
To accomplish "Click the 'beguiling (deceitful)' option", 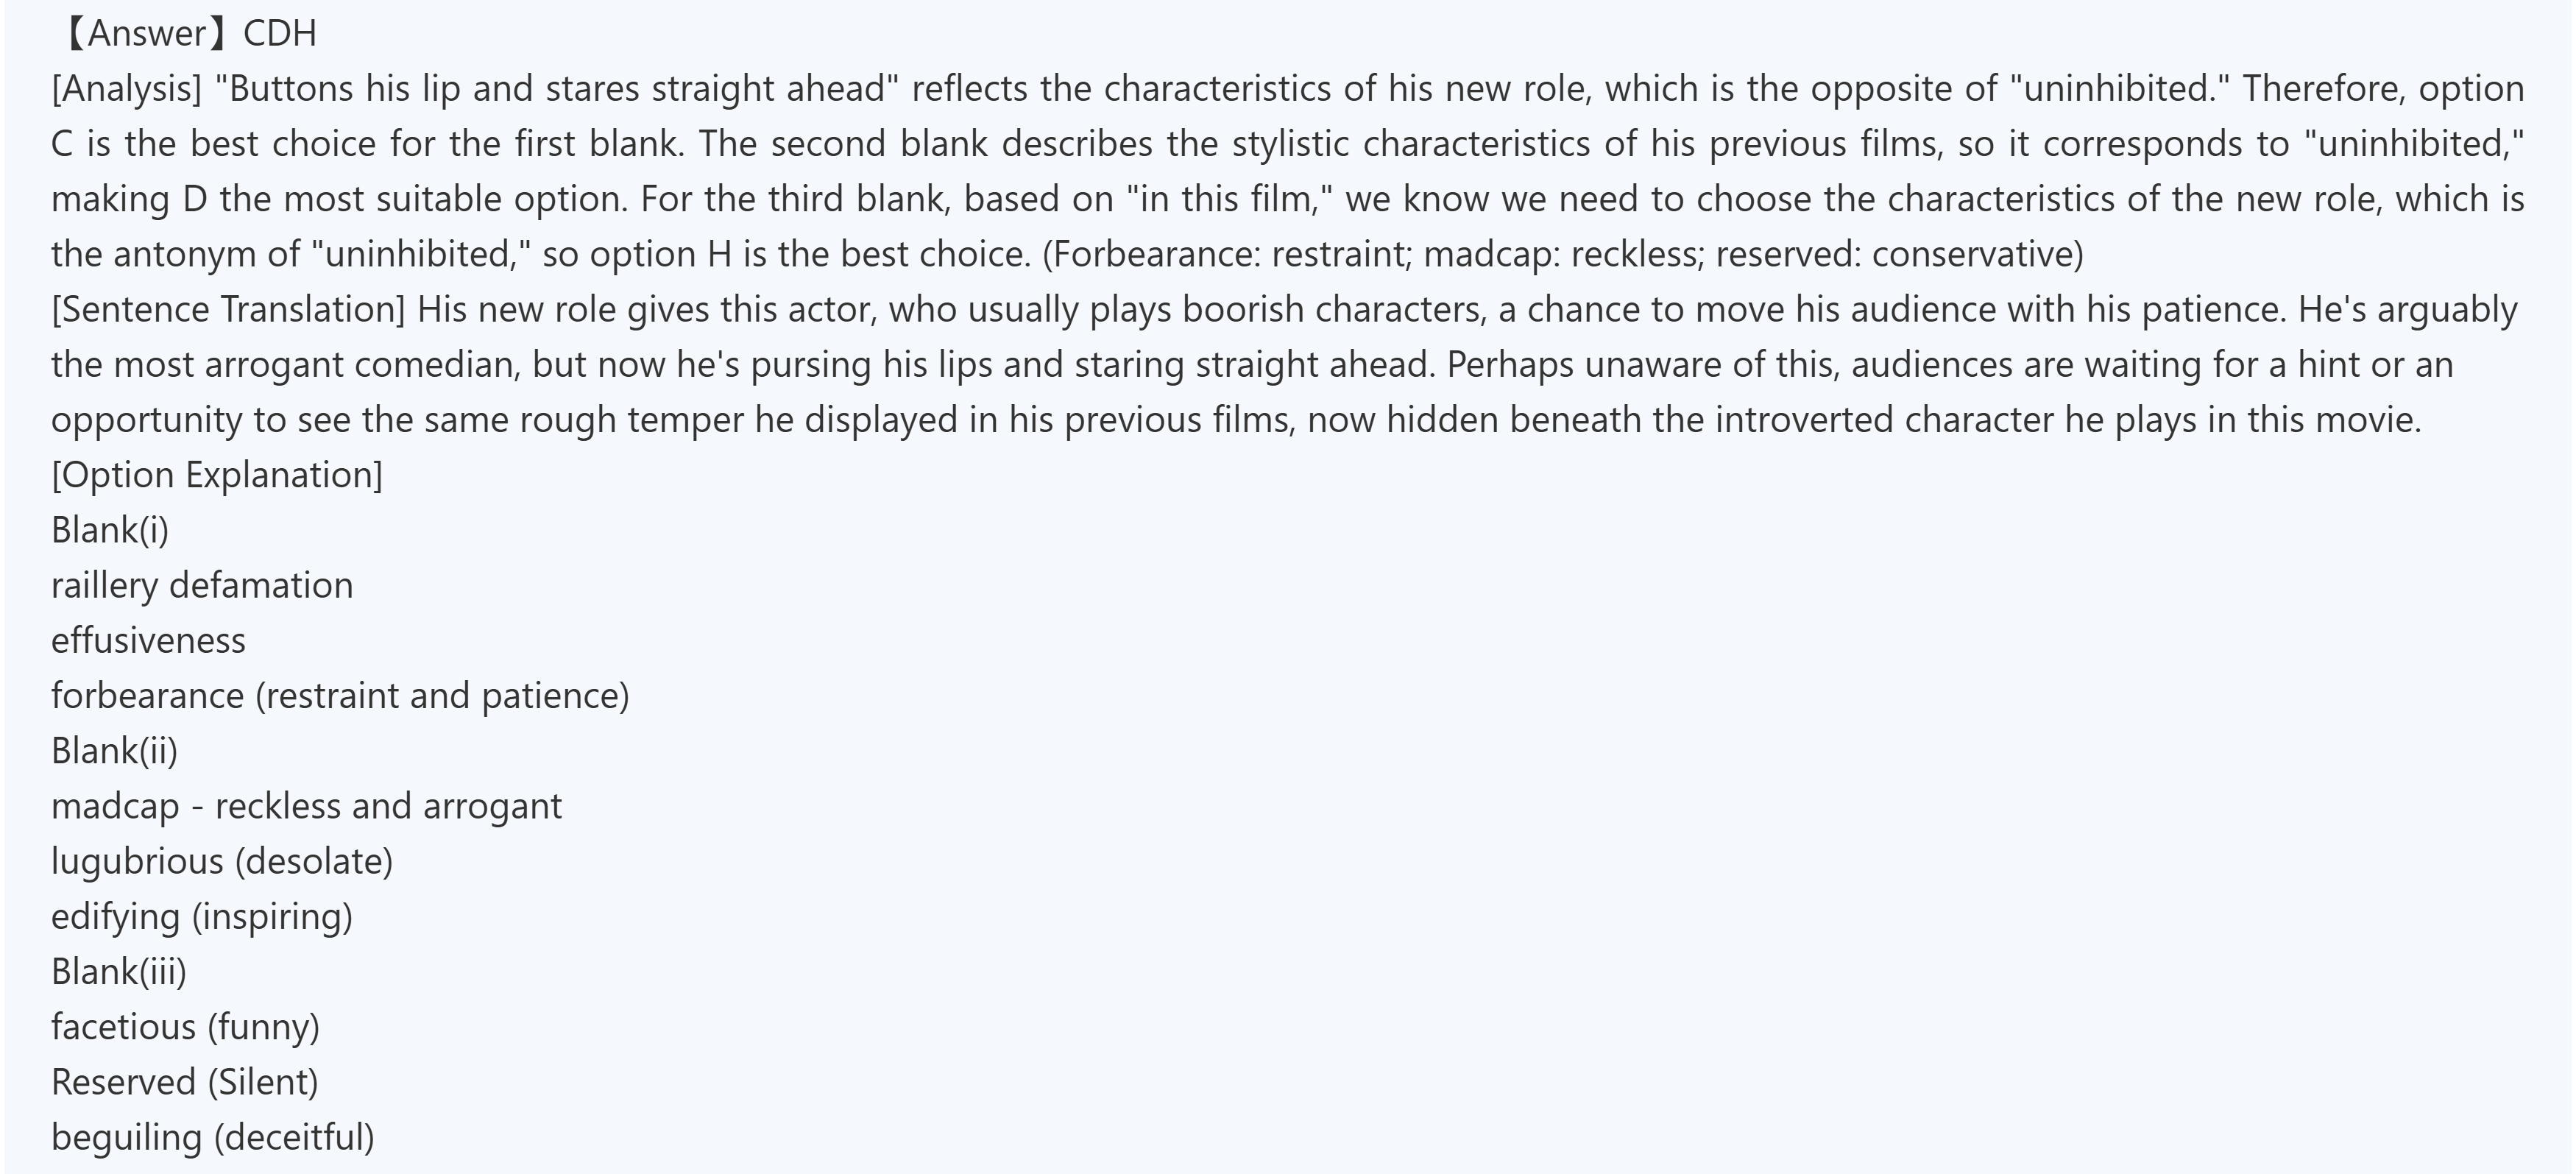I will tap(213, 1138).
